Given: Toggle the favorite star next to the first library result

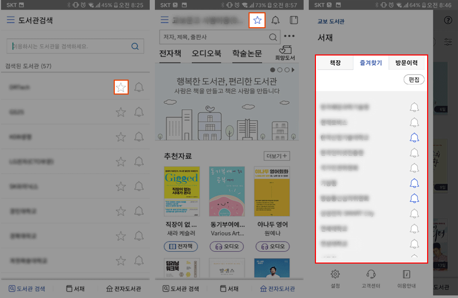Looking at the screenshot, I should pyautogui.click(x=121, y=87).
